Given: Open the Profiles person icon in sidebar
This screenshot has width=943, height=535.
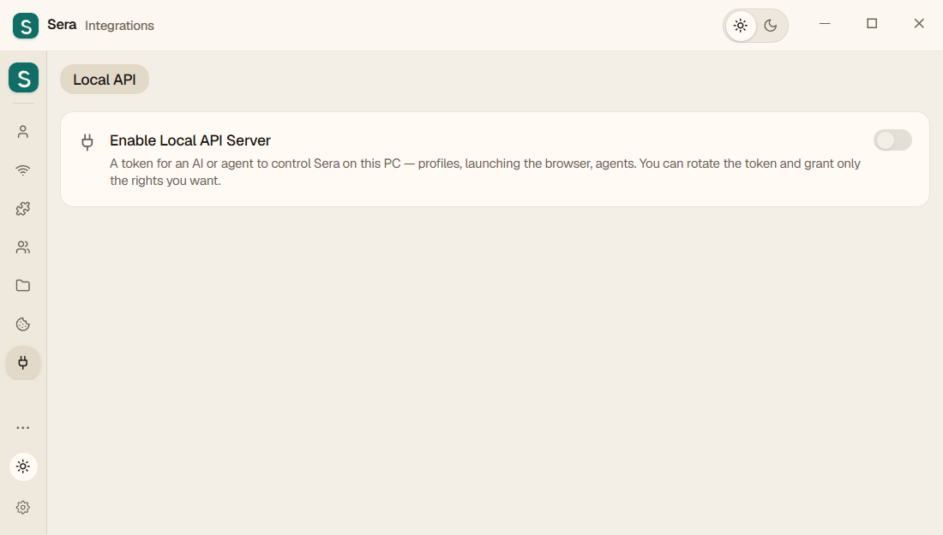Looking at the screenshot, I should (x=23, y=132).
